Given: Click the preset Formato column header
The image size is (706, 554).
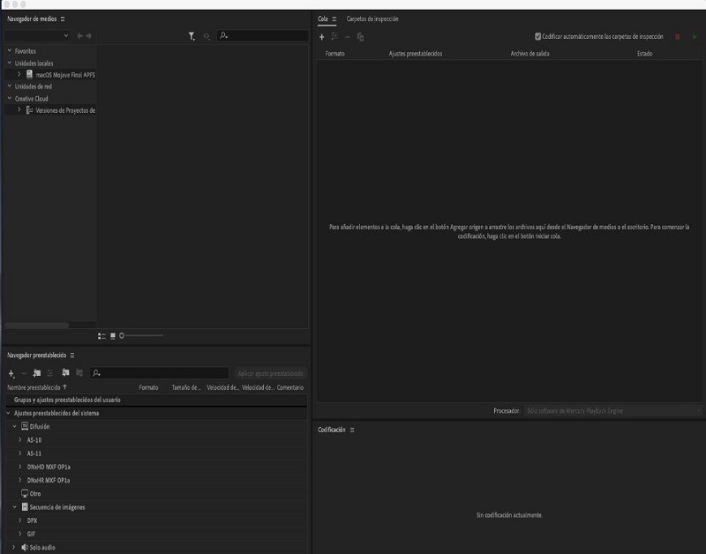Looking at the screenshot, I should (x=148, y=387).
